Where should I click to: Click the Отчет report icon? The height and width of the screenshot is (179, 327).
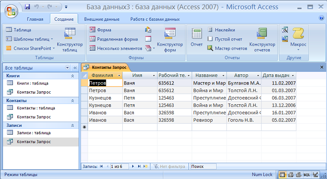coord(196,34)
